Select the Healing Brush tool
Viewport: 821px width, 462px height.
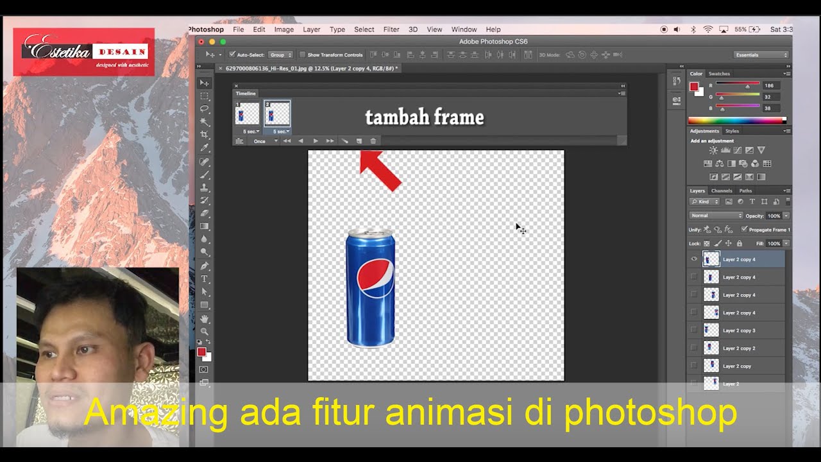205,162
